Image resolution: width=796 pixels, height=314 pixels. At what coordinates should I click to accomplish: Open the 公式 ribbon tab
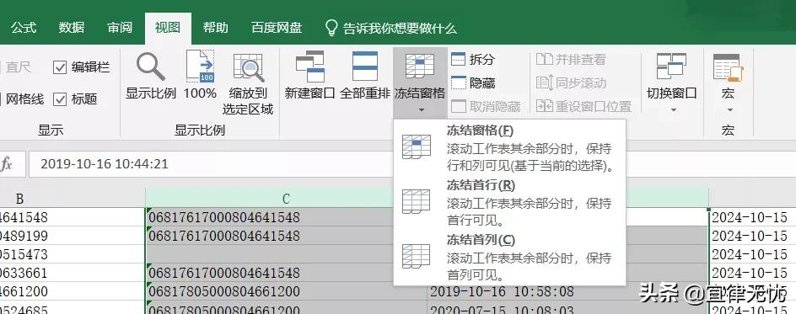pyautogui.click(x=24, y=28)
